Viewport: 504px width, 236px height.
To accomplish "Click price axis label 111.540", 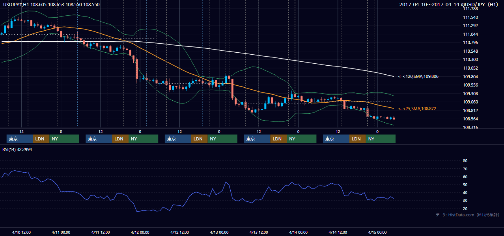I will coord(470,17).
